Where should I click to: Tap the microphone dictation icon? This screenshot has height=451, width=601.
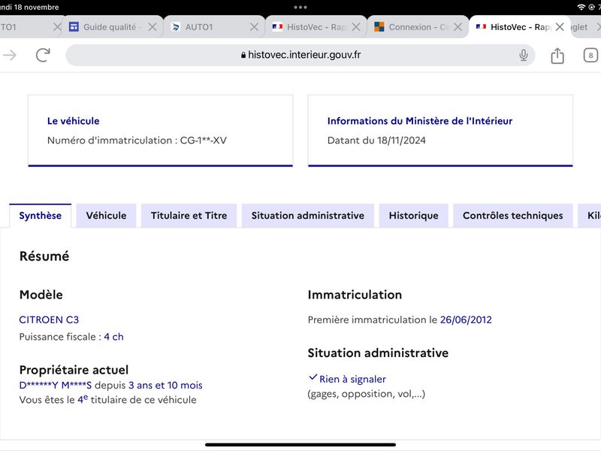(x=523, y=55)
